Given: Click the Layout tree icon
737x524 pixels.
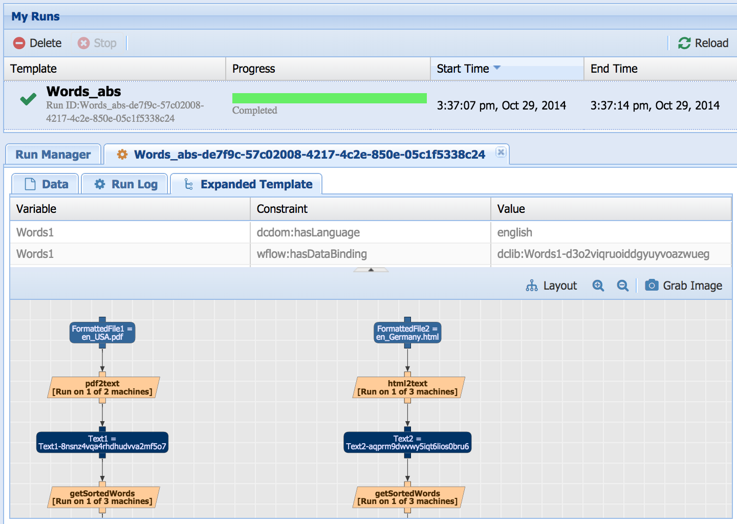Looking at the screenshot, I should click(x=532, y=286).
